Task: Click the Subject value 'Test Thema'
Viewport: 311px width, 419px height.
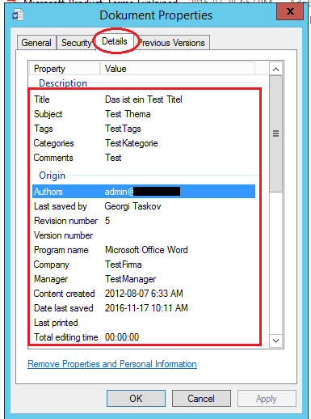Action: [128, 114]
